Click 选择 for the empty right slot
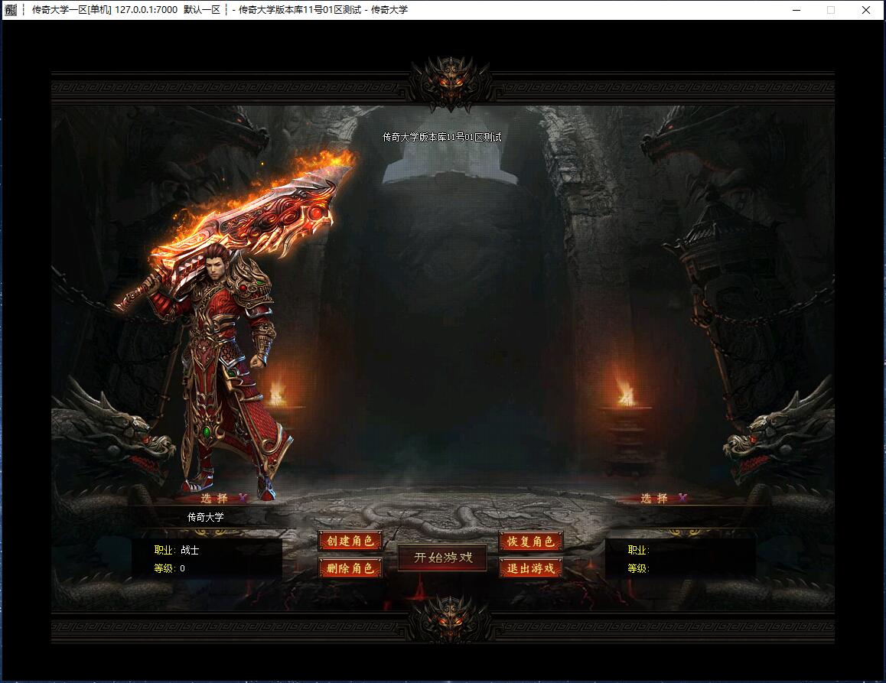Viewport: 886px width, 683px height. (x=654, y=498)
